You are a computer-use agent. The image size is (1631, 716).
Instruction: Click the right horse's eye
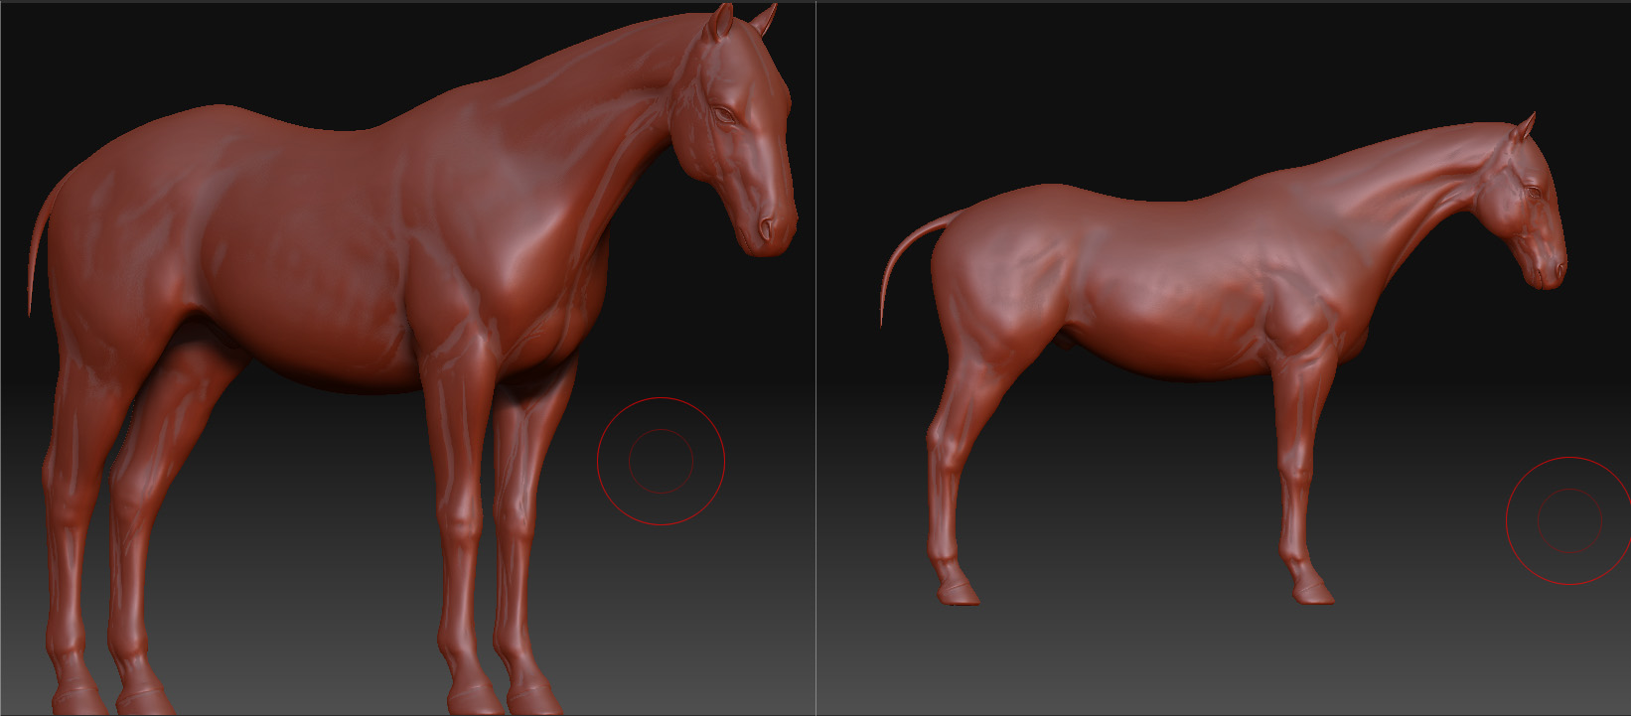[1535, 192]
